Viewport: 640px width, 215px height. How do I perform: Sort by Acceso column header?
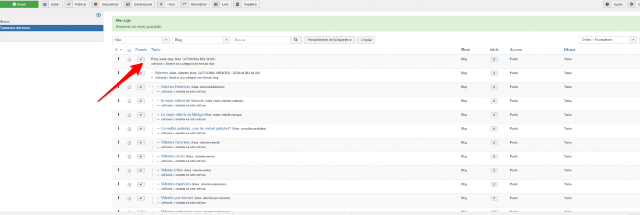click(516, 50)
